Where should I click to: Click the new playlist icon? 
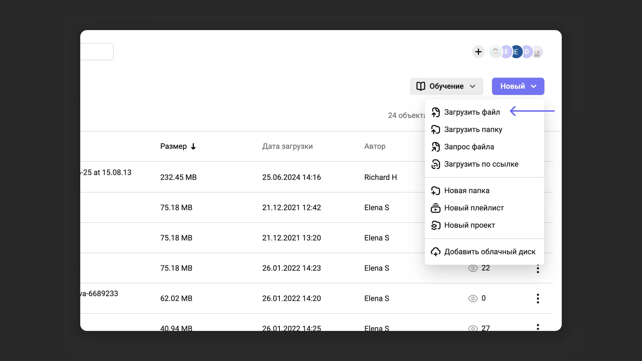435,208
